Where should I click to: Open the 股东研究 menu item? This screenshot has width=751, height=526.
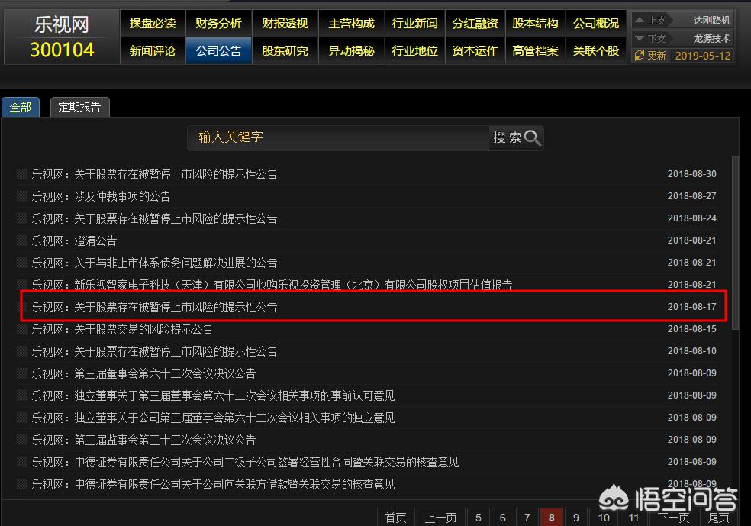tap(285, 51)
